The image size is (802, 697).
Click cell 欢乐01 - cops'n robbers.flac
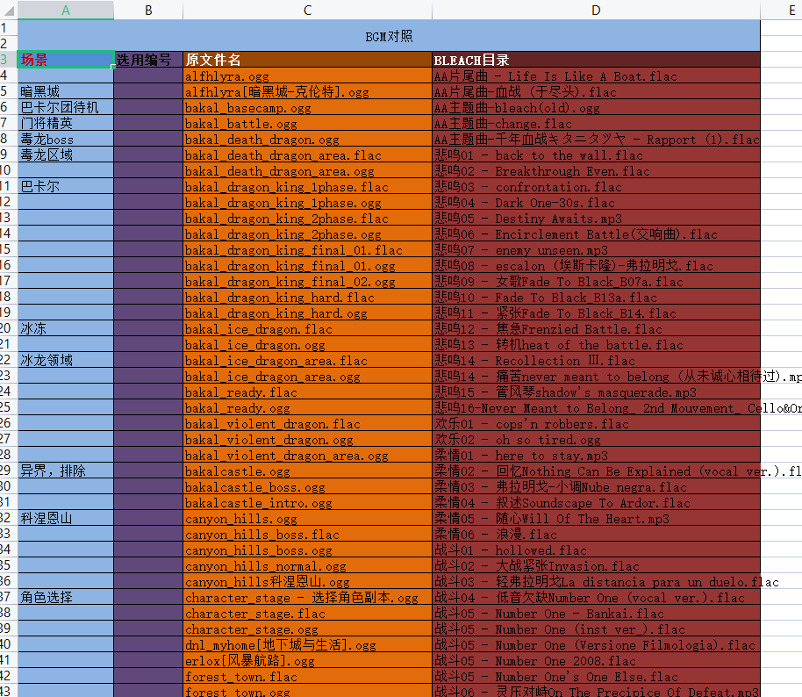(596, 424)
